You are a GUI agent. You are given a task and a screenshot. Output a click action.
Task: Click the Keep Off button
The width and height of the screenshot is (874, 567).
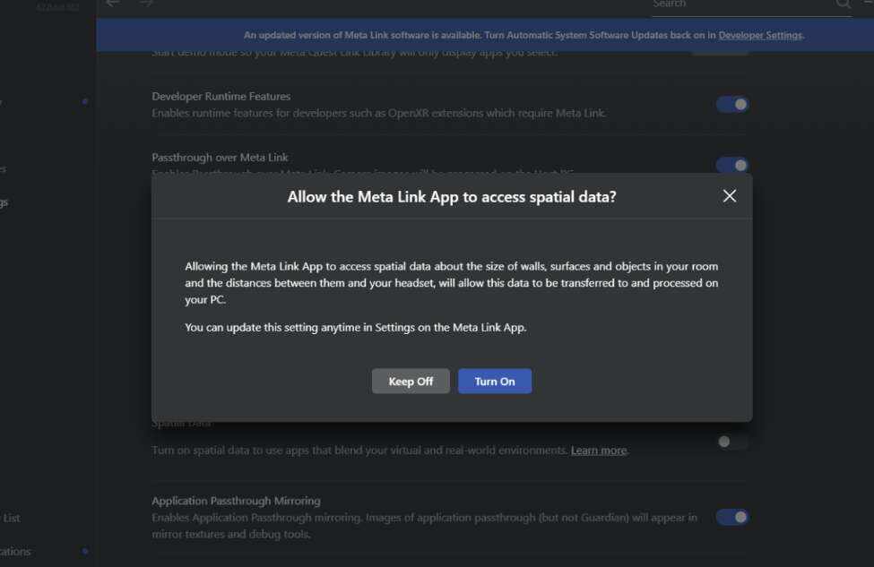411,382
